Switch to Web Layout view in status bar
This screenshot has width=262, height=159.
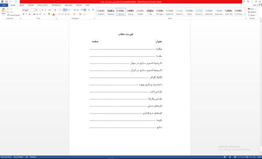pos(235,157)
